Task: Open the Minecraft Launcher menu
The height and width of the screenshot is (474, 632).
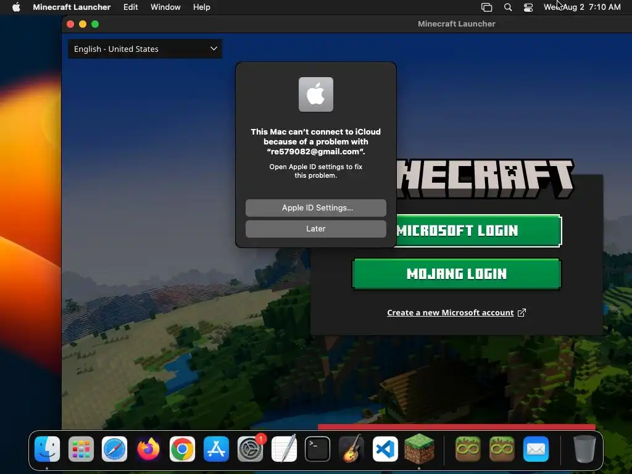Action: [x=72, y=7]
